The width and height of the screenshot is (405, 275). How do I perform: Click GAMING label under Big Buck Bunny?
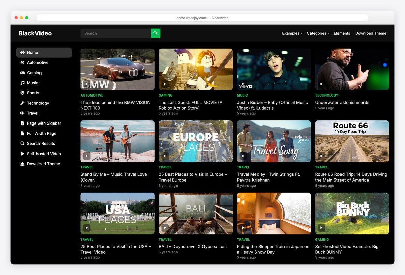coord(322,240)
